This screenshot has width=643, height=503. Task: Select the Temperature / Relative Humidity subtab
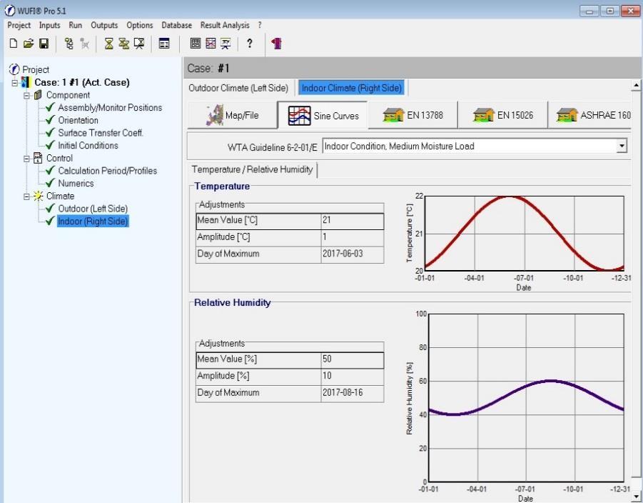[252, 169]
